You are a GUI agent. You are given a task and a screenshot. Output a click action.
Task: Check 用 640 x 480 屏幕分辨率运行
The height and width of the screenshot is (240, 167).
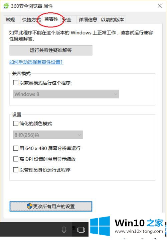click(16, 148)
